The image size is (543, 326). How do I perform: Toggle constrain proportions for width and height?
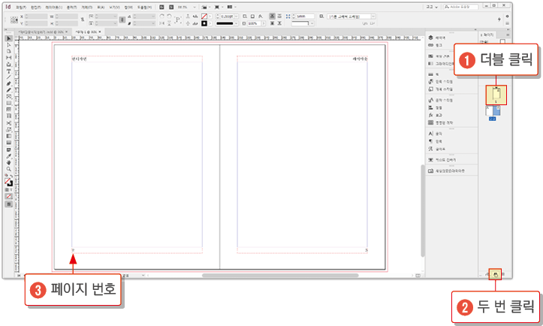[x=83, y=20]
